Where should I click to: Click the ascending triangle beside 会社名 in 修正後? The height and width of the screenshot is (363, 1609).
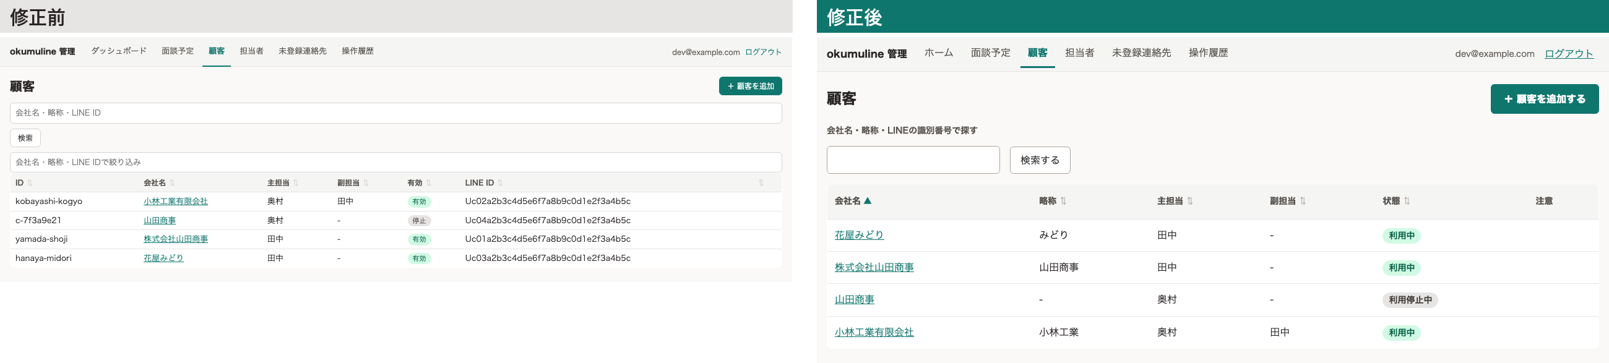click(x=868, y=201)
